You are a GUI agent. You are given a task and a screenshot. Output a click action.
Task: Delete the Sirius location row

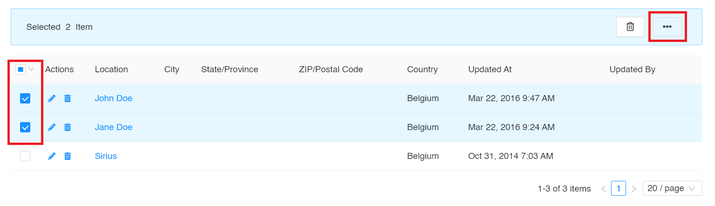click(68, 156)
